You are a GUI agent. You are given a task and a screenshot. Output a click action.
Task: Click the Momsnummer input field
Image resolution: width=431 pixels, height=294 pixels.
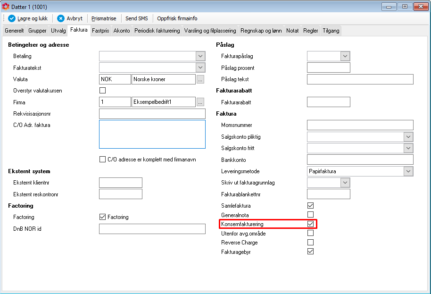(x=360, y=125)
